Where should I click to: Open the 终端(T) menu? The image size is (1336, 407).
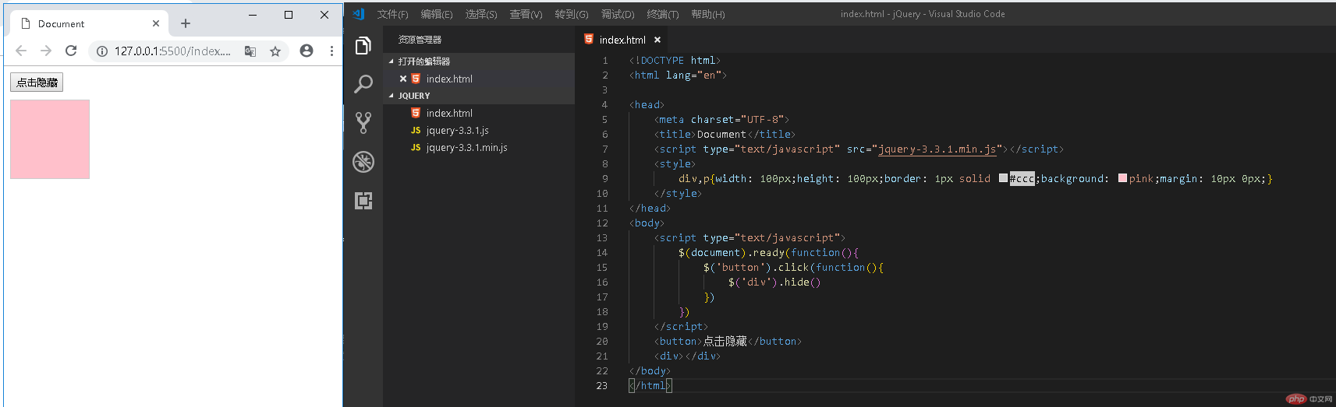coord(663,14)
